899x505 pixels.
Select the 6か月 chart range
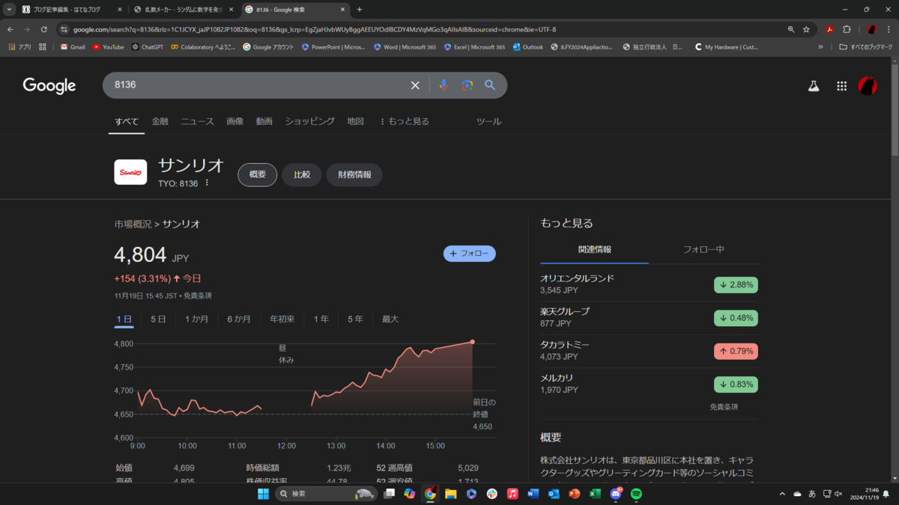tap(239, 319)
